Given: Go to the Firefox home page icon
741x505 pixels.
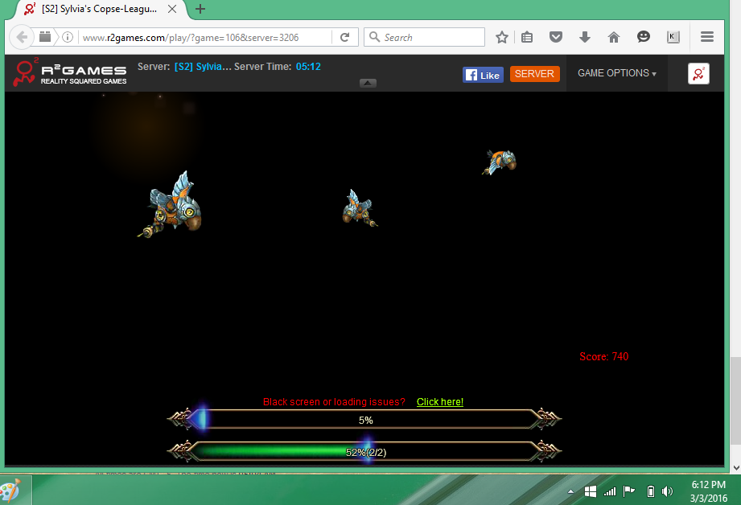Looking at the screenshot, I should click(x=614, y=37).
